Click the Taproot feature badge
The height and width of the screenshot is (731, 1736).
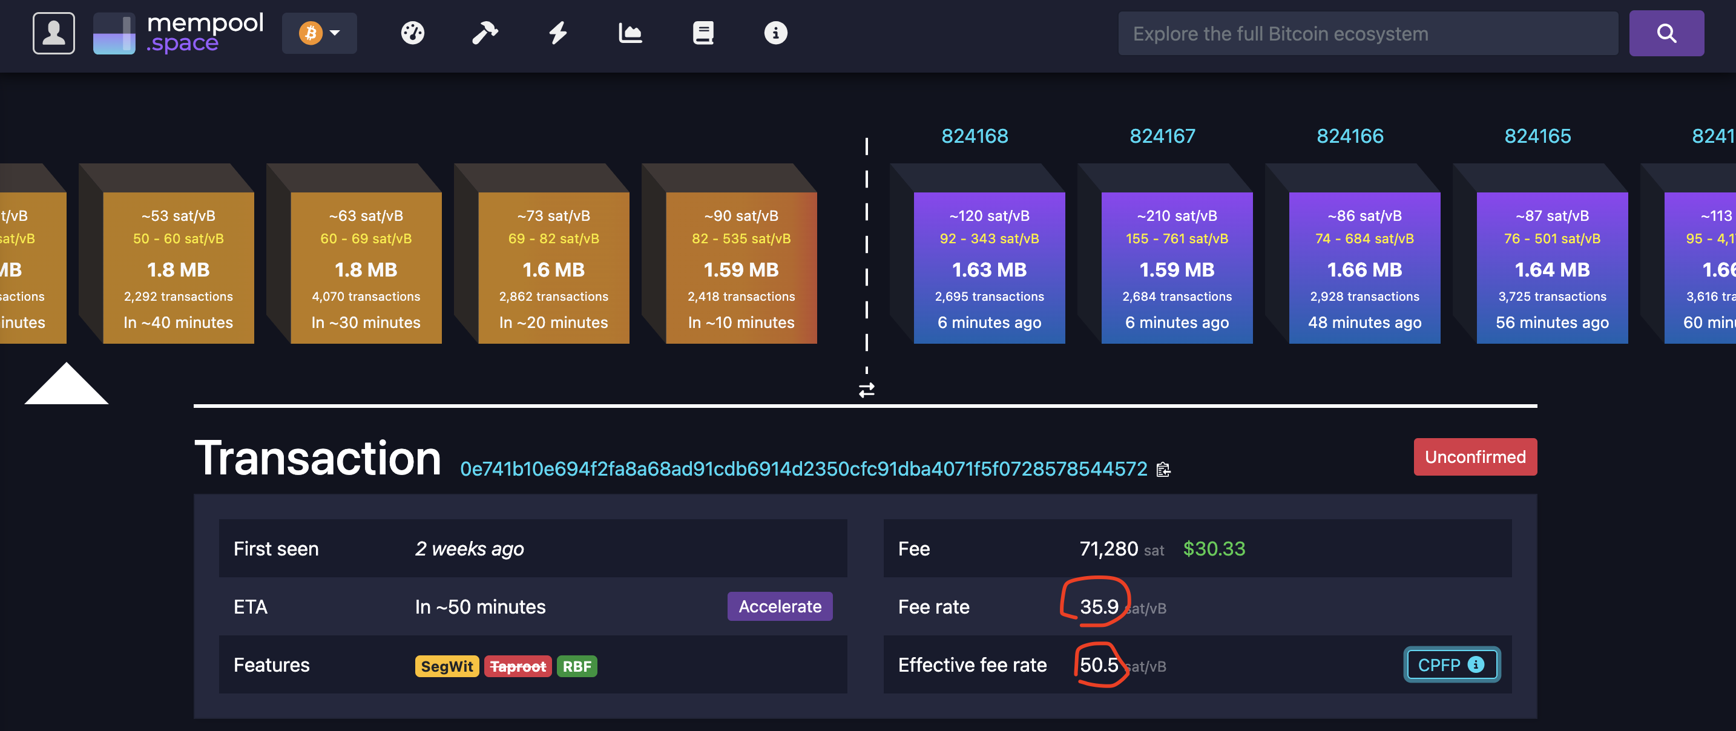tap(518, 666)
